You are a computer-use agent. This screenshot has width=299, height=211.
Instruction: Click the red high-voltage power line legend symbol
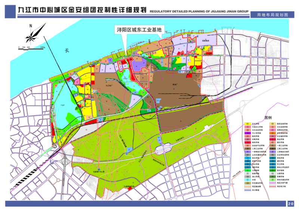[272, 186]
